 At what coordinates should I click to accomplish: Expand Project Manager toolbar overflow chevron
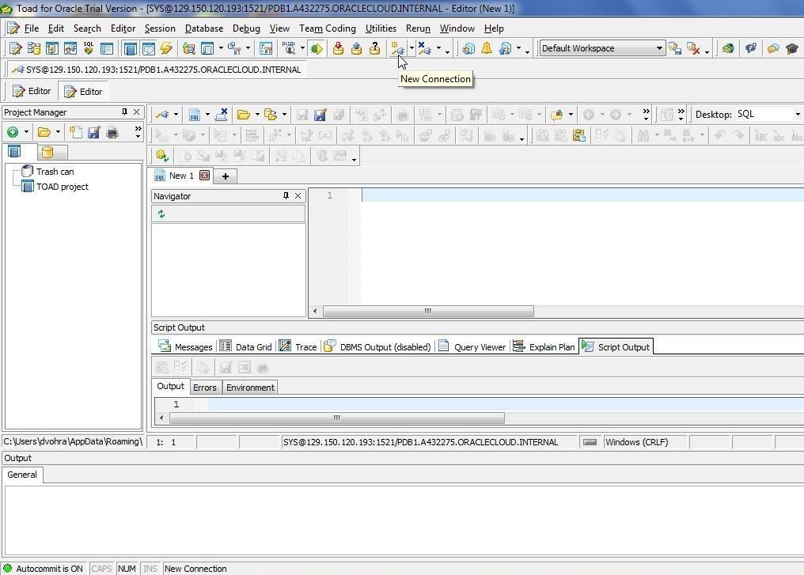click(x=138, y=132)
